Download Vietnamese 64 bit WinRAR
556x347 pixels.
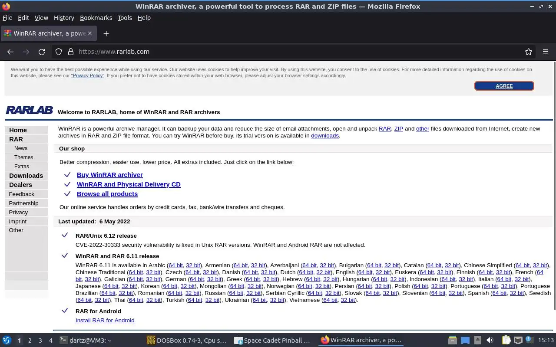(331, 300)
